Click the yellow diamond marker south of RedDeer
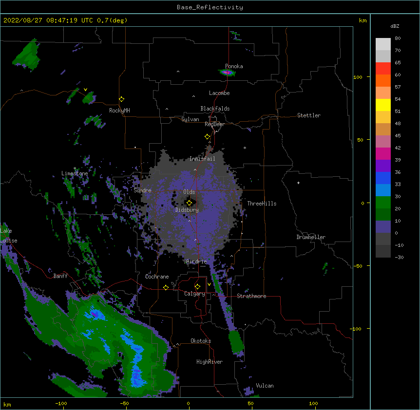The width and height of the screenshot is (420, 410). tap(207, 137)
